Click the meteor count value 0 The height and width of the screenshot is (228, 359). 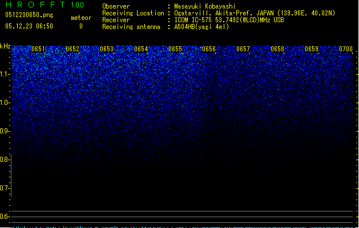click(81, 26)
